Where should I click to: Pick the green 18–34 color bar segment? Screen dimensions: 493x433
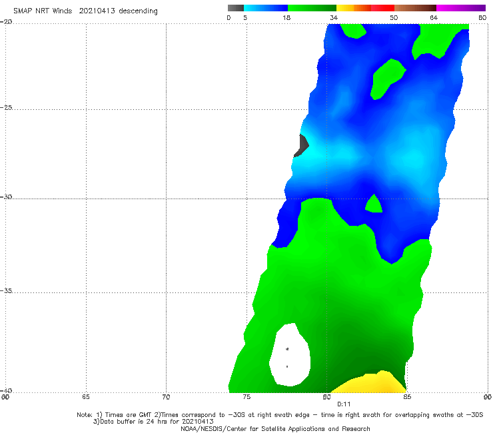click(312, 8)
